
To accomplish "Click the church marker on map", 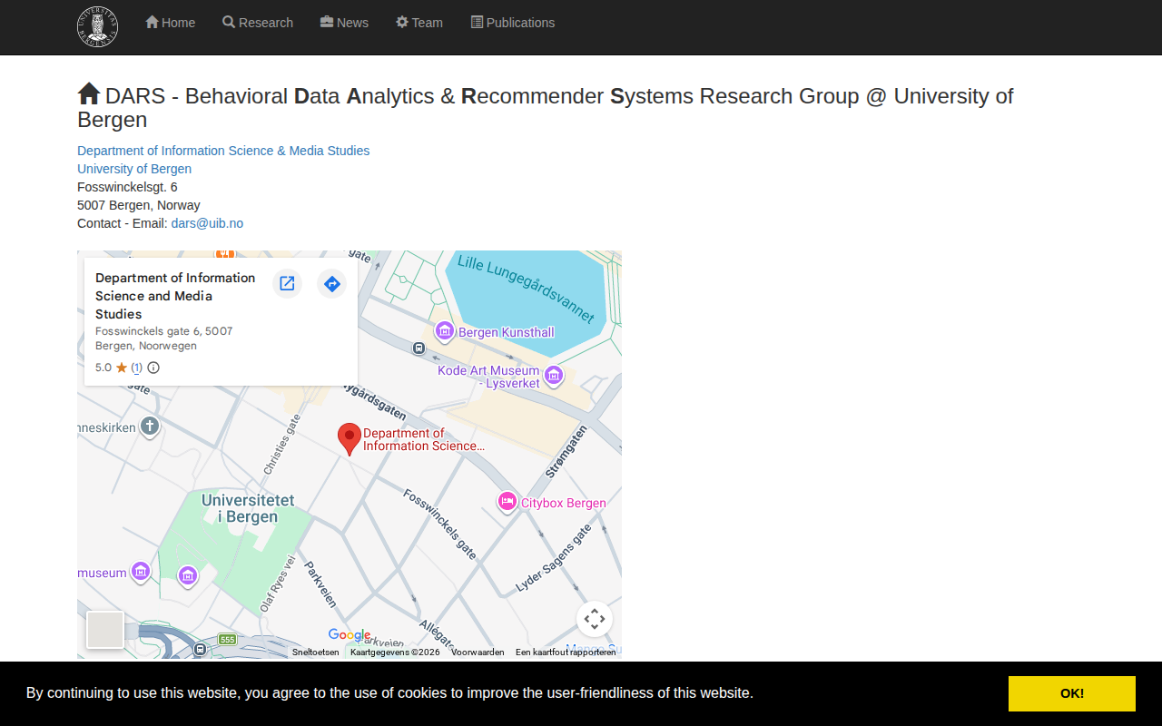I will 151,427.
